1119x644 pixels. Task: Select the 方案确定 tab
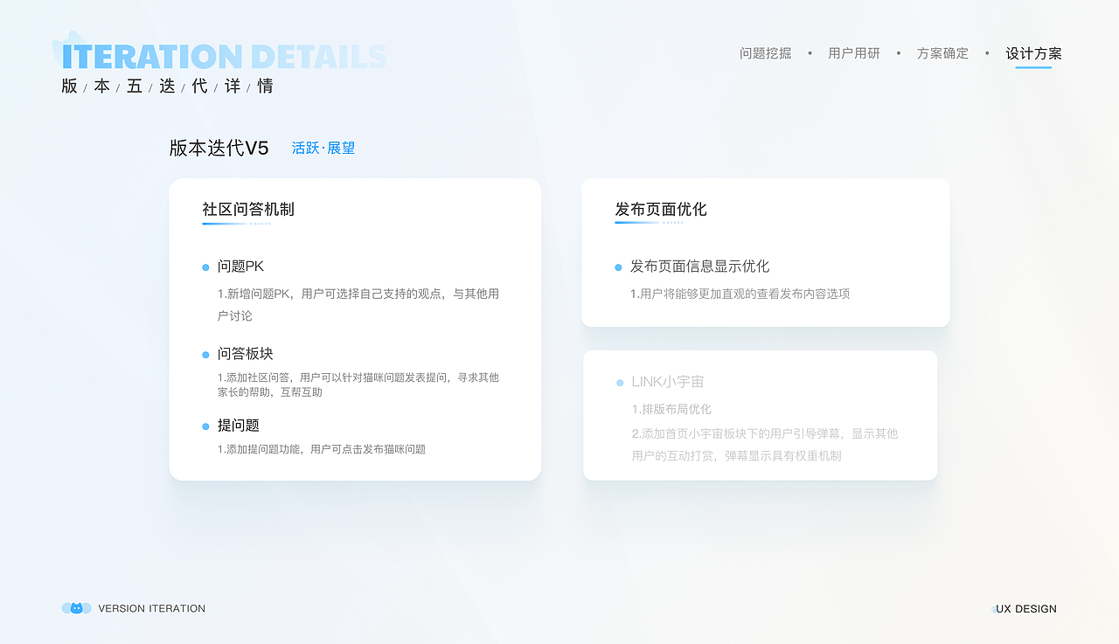[942, 53]
